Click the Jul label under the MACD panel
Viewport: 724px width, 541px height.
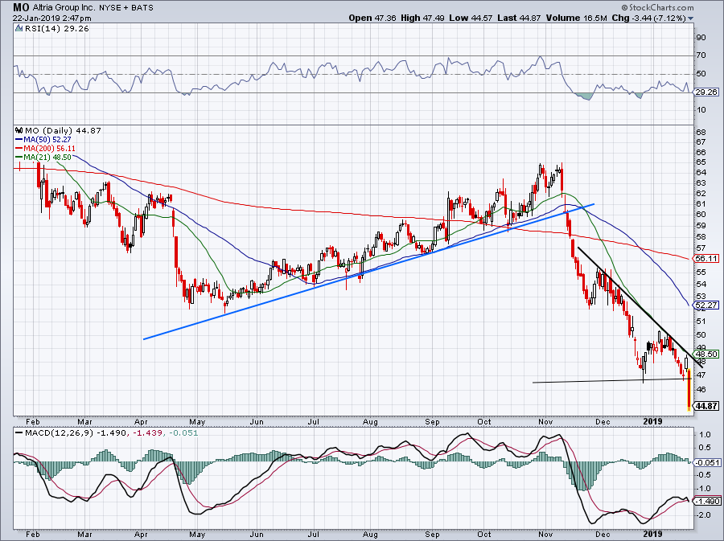pos(314,534)
